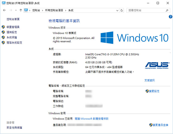Go up one level with up arrow

click(21, 10)
